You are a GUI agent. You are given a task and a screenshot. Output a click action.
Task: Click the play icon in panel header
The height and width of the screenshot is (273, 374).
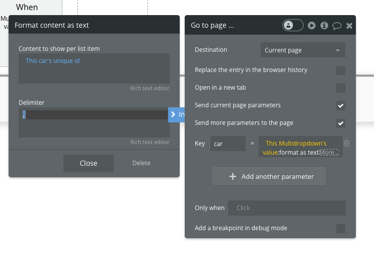coord(312,25)
